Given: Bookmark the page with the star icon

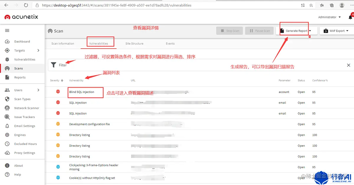Looking at the screenshot, I should click(x=311, y=5).
